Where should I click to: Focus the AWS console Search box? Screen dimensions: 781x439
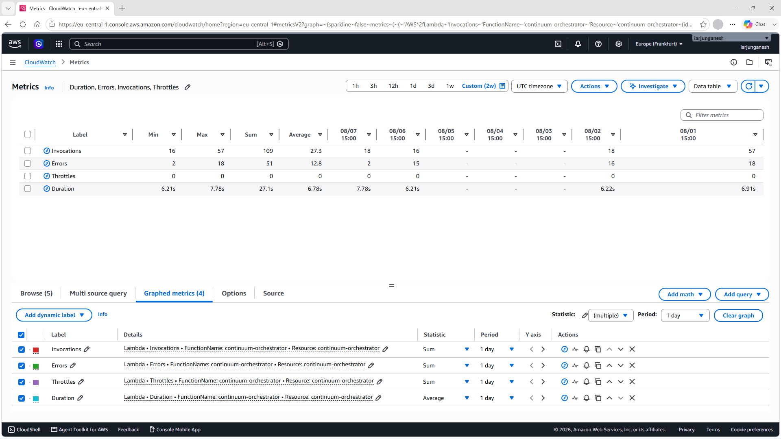point(179,44)
